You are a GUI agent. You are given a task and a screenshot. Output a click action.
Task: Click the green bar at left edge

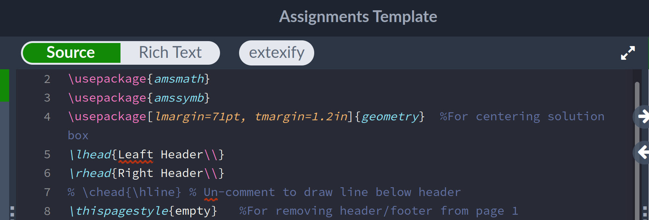pos(5,85)
